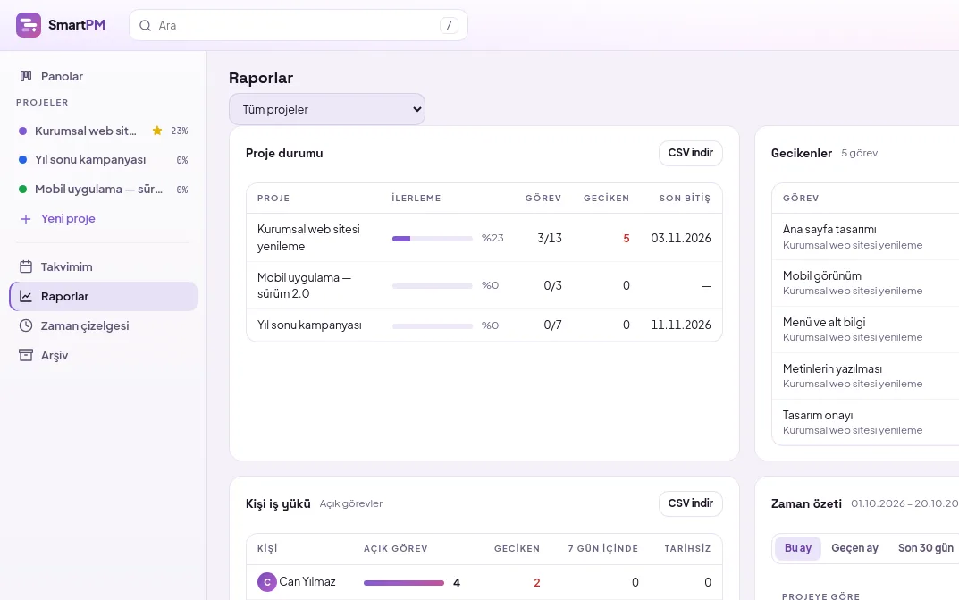Click the Raporlar chart icon
Screen dimensions: 959x600
click(x=26, y=296)
